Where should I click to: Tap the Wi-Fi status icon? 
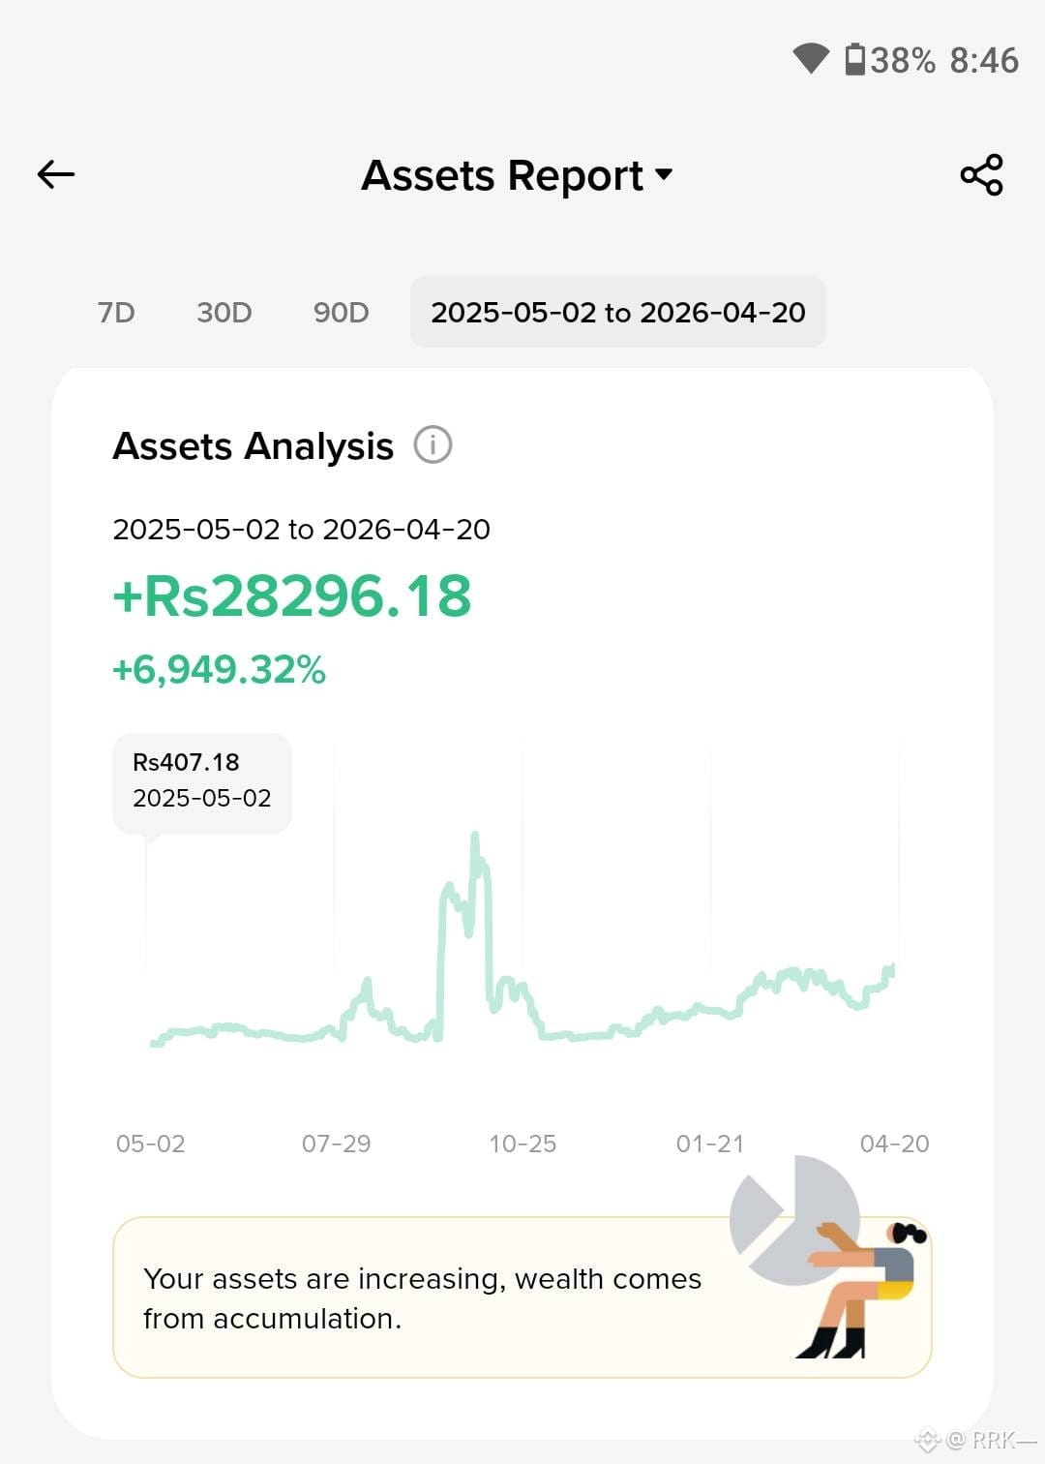click(x=811, y=59)
